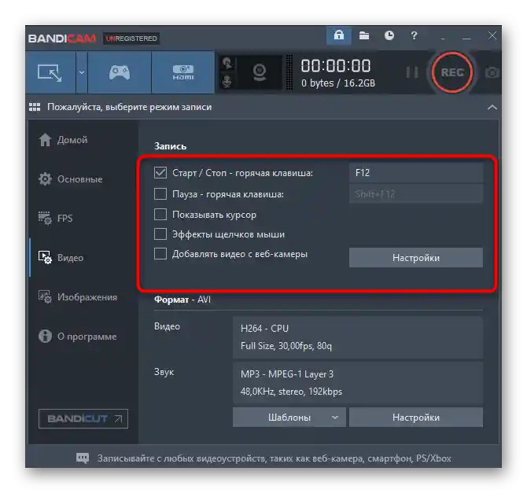Click the H264 - CPU video info
This screenshot has width=527, height=493.
point(358,337)
